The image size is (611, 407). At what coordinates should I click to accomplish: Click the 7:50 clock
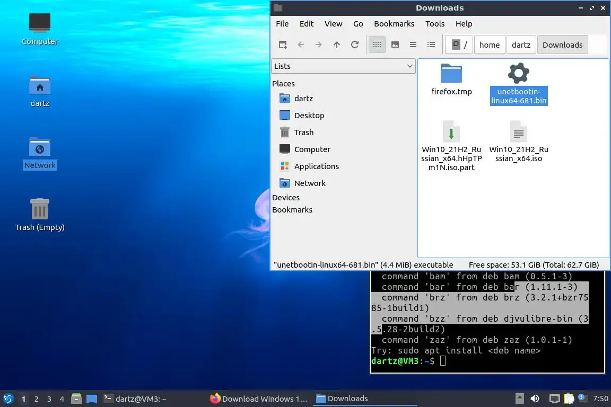tap(600, 399)
